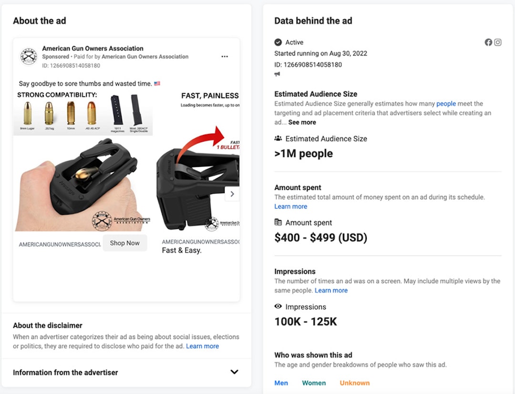This screenshot has height=394, width=515.
Task: Click the people icon beside Estimated Audience Size
Action: pyautogui.click(x=278, y=138)
